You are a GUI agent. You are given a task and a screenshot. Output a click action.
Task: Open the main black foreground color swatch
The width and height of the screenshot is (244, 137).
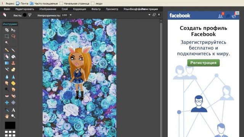tap(10, 125)
